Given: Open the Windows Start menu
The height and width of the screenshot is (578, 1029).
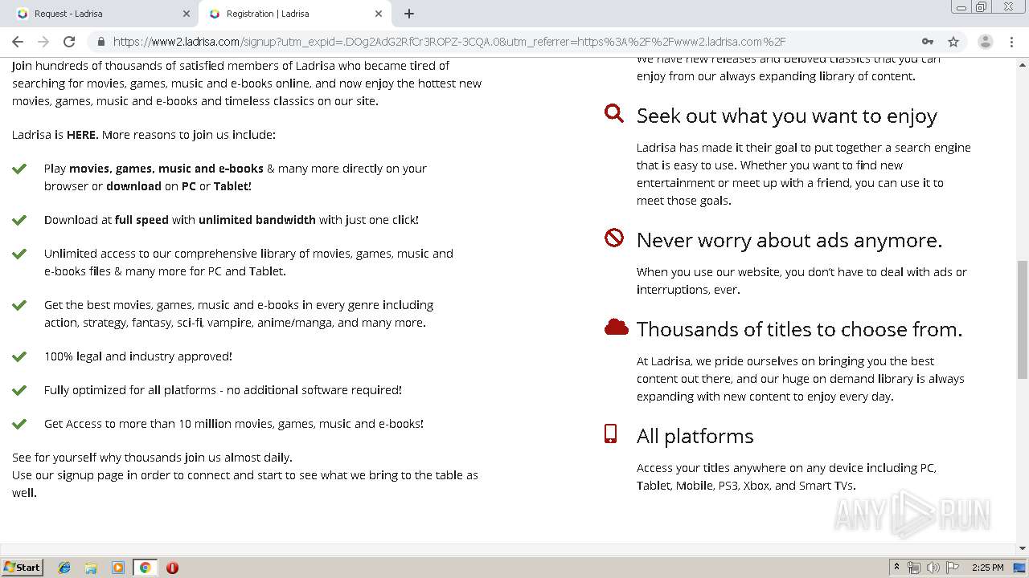Looking at the screenshot, I should click(x=23, y=568).
